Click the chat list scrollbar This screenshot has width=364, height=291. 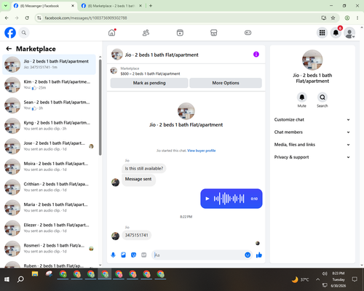tap(100, 107)
